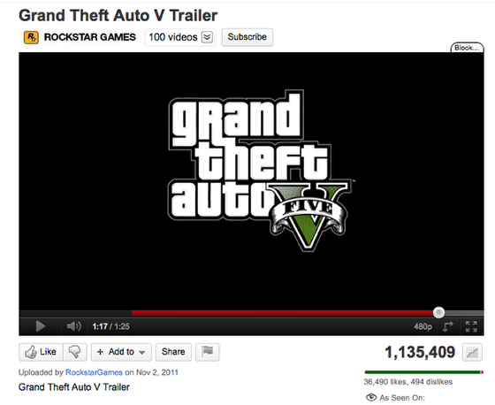This screenshot has width=495, height=405.
Task: Click the play button in video player
Action: point(40,326)
